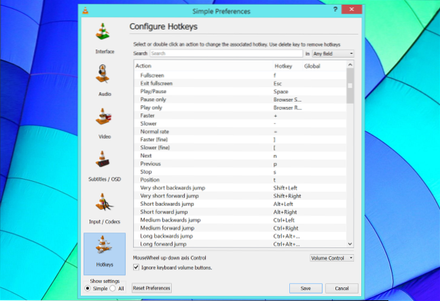Expand the Volume Control mousewheel dropdown
The width and height of the screenshot is (440, 301).
[x=331, y=258]
